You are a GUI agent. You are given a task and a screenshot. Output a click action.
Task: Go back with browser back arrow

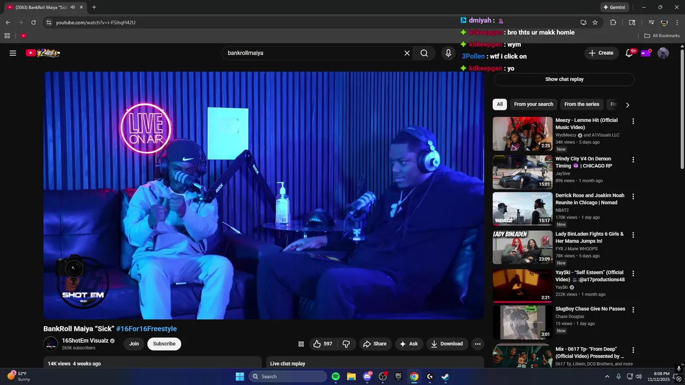point(7,22)
